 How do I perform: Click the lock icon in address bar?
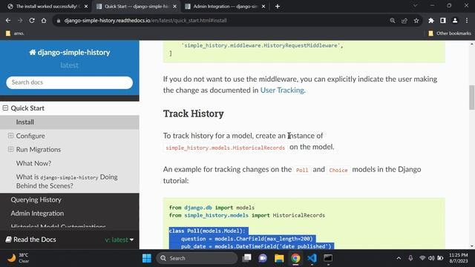pyautogui.click(x=59, y=21)
